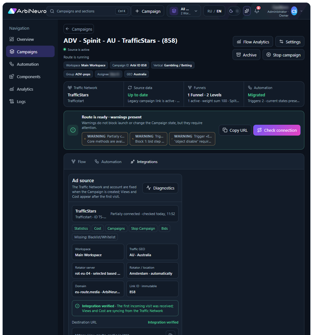Screen dimensions: 313x335
Task: Open the object disable warning chip
Action: (x=192, y=139)
